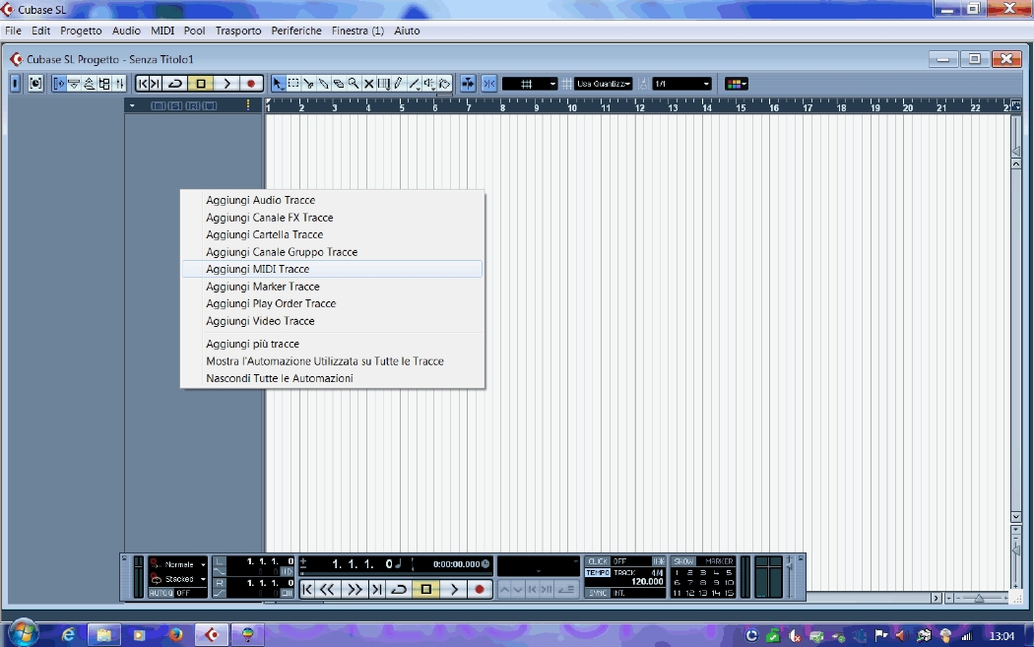Go to previous marker in toolbar

(143, 84)
